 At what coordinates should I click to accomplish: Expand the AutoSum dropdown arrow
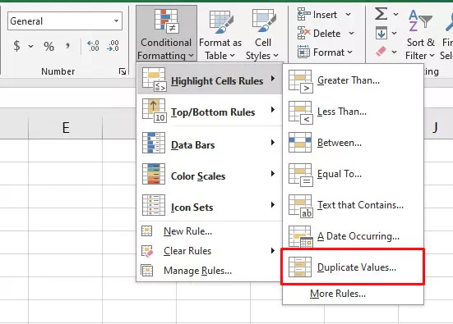(x=395, y=14)
